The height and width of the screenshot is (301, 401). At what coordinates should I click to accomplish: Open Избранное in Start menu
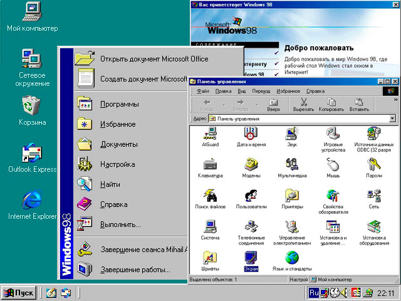click(x=131, y=124)
